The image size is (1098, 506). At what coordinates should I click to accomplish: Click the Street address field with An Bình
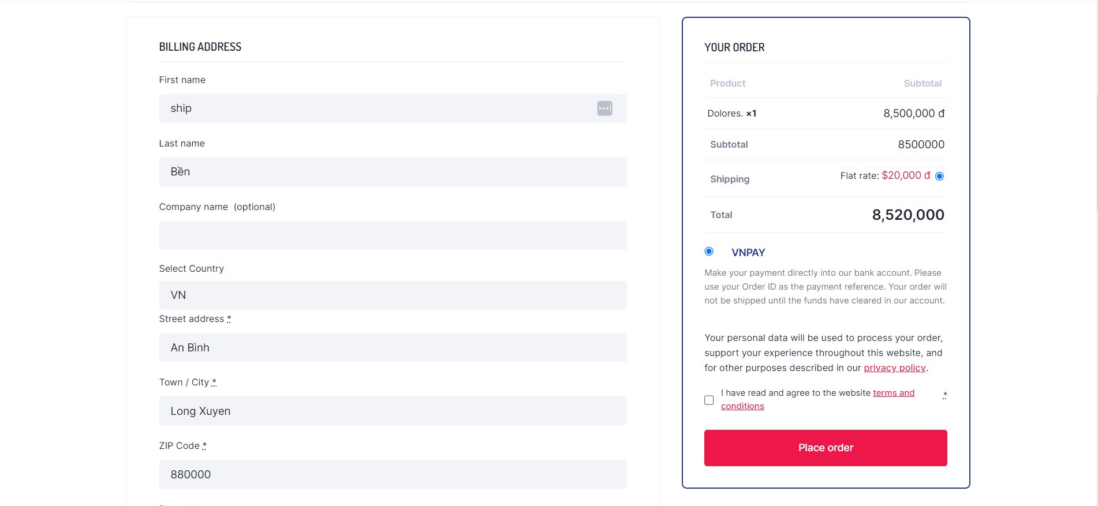click(x=393, y=347)
